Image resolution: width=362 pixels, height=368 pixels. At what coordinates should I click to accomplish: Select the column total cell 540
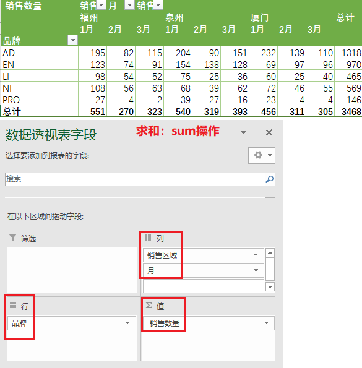click(x=178, y=111)
